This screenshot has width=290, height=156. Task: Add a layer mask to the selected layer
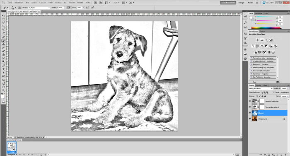269,155
